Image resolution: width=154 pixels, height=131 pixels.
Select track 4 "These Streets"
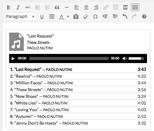click(78, 90)
